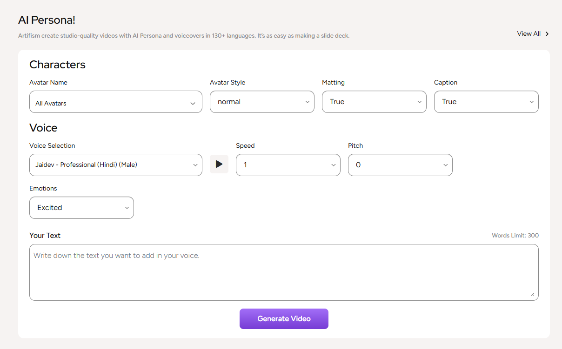This screenshot has height=349, width=562.
Task: Click inside the Your Text input area
Action: pos(284,272)
